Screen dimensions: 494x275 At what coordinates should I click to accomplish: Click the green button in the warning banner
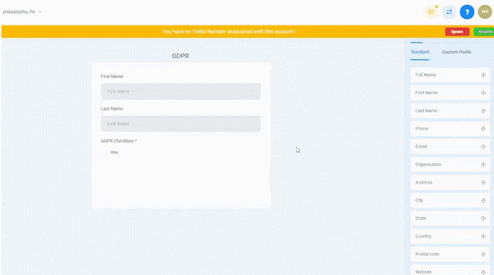pyautogui.click(x=484, y=32)
